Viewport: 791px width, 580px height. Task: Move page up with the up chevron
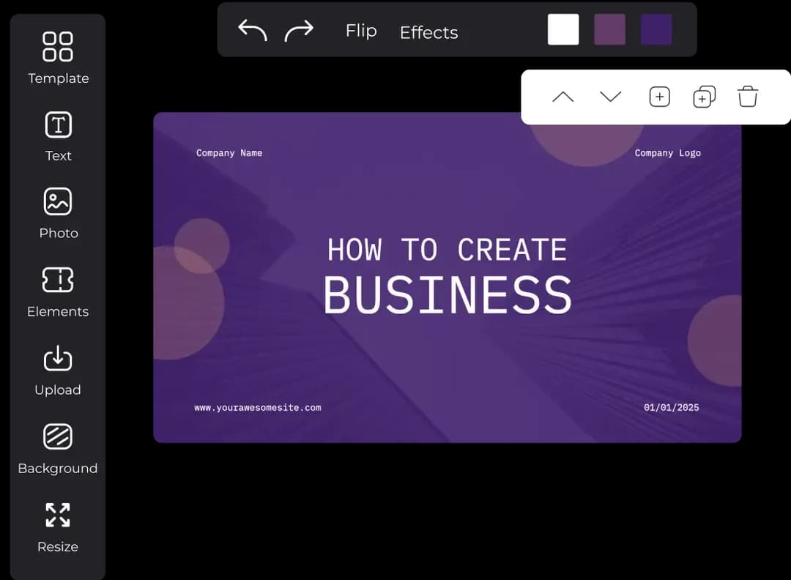click(563, 97)
